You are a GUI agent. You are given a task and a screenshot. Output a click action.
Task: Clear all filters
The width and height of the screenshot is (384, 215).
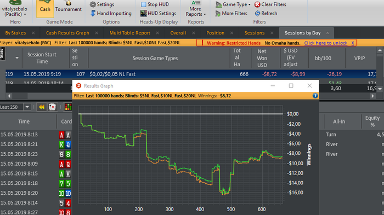(x=270, y=4)
